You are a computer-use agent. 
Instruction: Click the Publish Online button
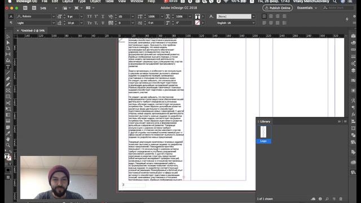278,8
